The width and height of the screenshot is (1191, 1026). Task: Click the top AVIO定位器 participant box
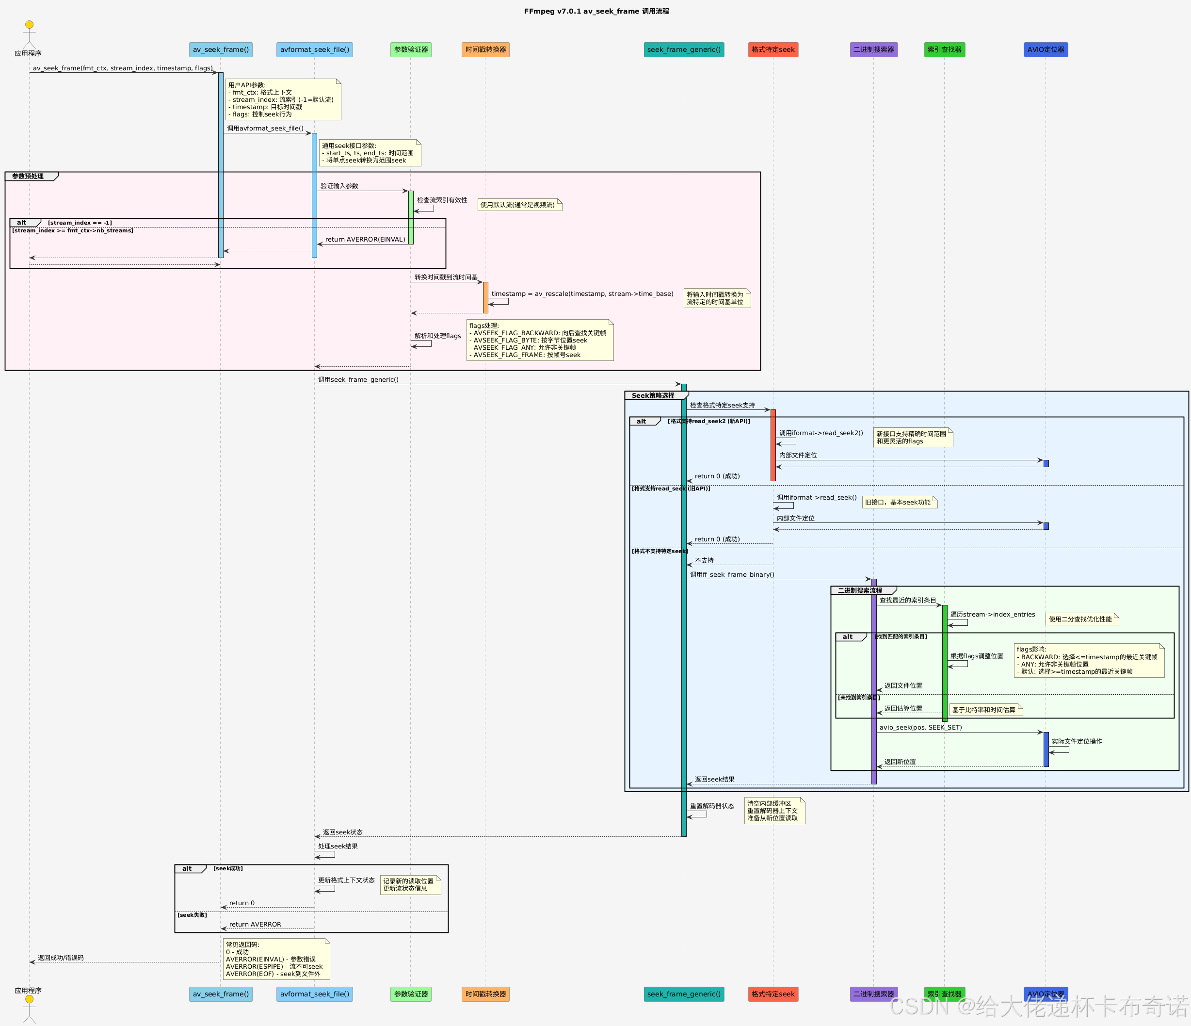coord(1045,49)
